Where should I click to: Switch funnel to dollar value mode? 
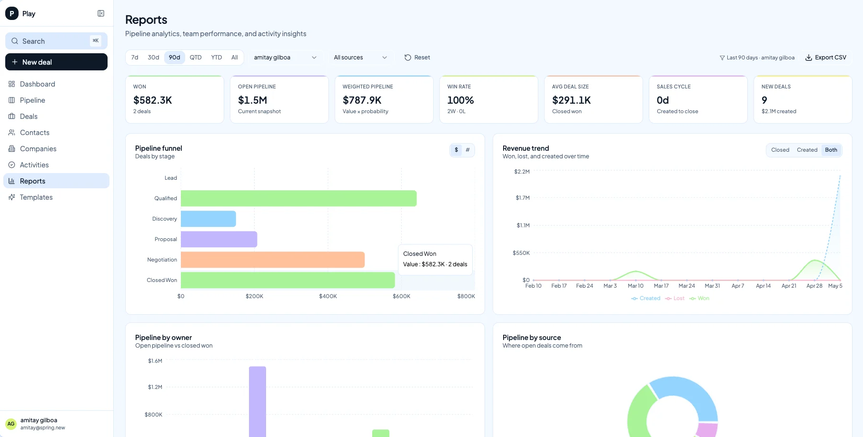456,150
